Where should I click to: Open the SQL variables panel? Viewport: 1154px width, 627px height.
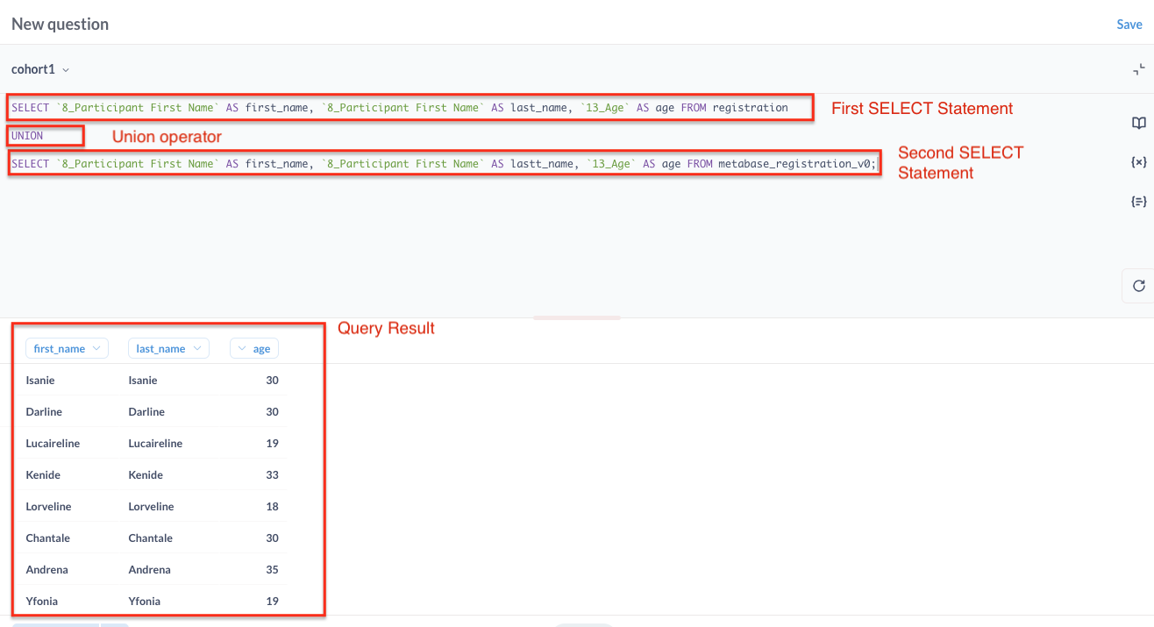1138,161
